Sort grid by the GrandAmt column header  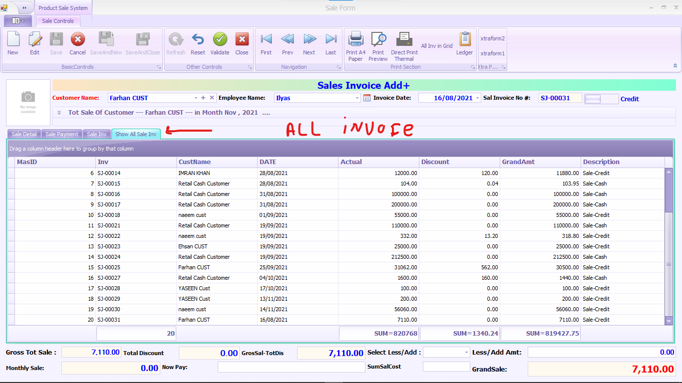tap(541, 162)
